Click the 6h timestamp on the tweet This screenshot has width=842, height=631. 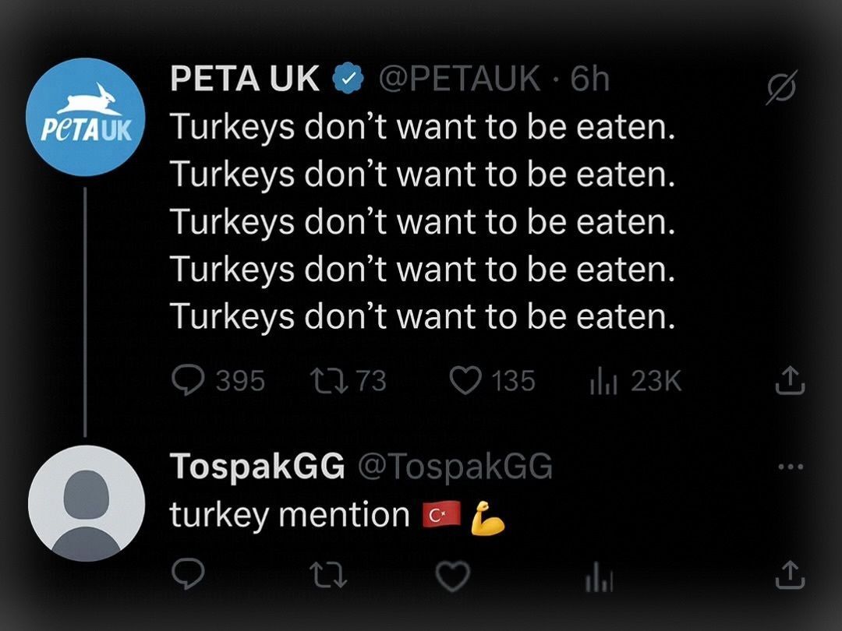[x=589, y=79]
